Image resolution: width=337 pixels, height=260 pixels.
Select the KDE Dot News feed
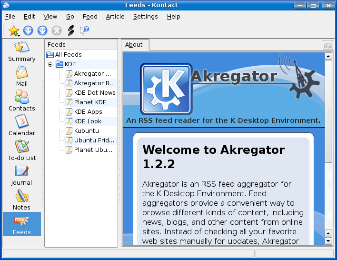pyautogui.click(x=94, y=93)
